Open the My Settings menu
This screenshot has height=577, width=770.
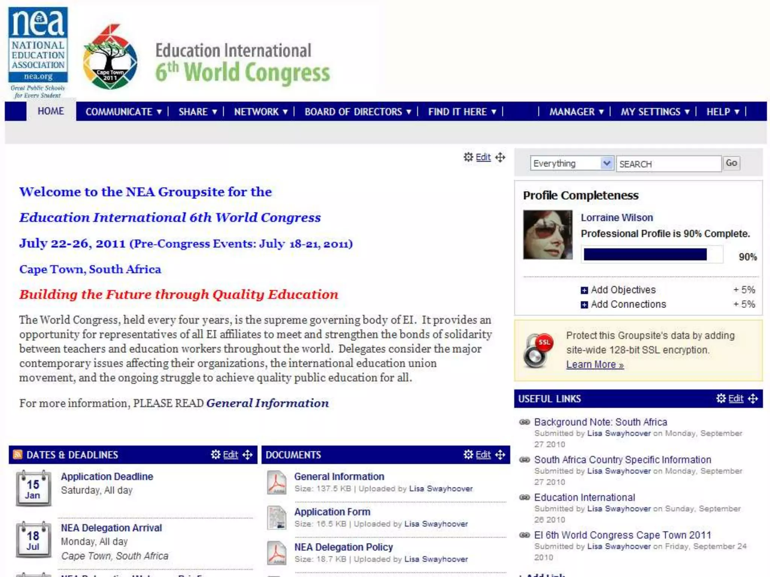655,112
